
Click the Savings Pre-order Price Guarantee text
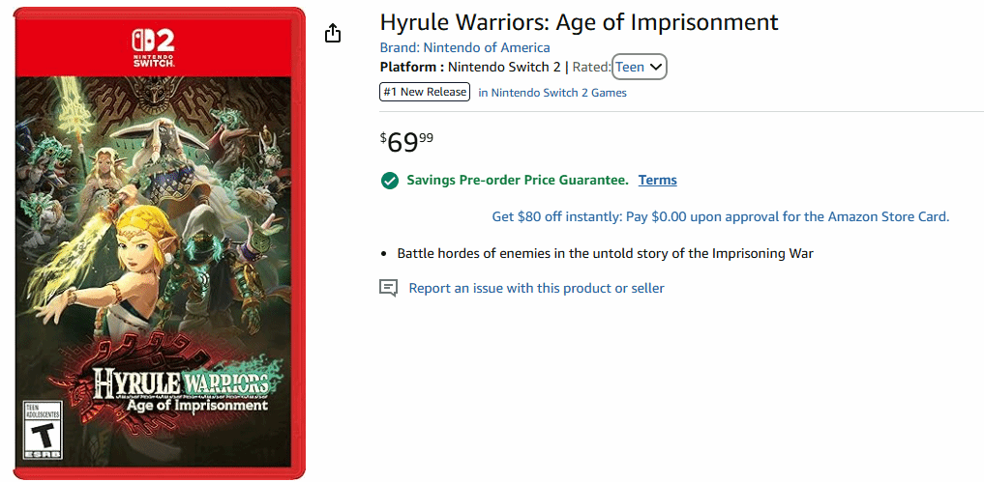pyautogui.click(x=518, y=181)
